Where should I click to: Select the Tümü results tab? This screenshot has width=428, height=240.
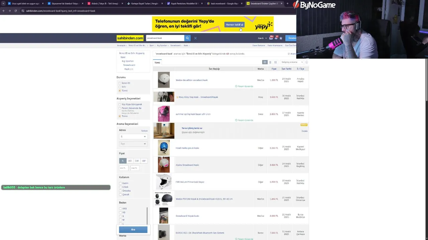157,63
